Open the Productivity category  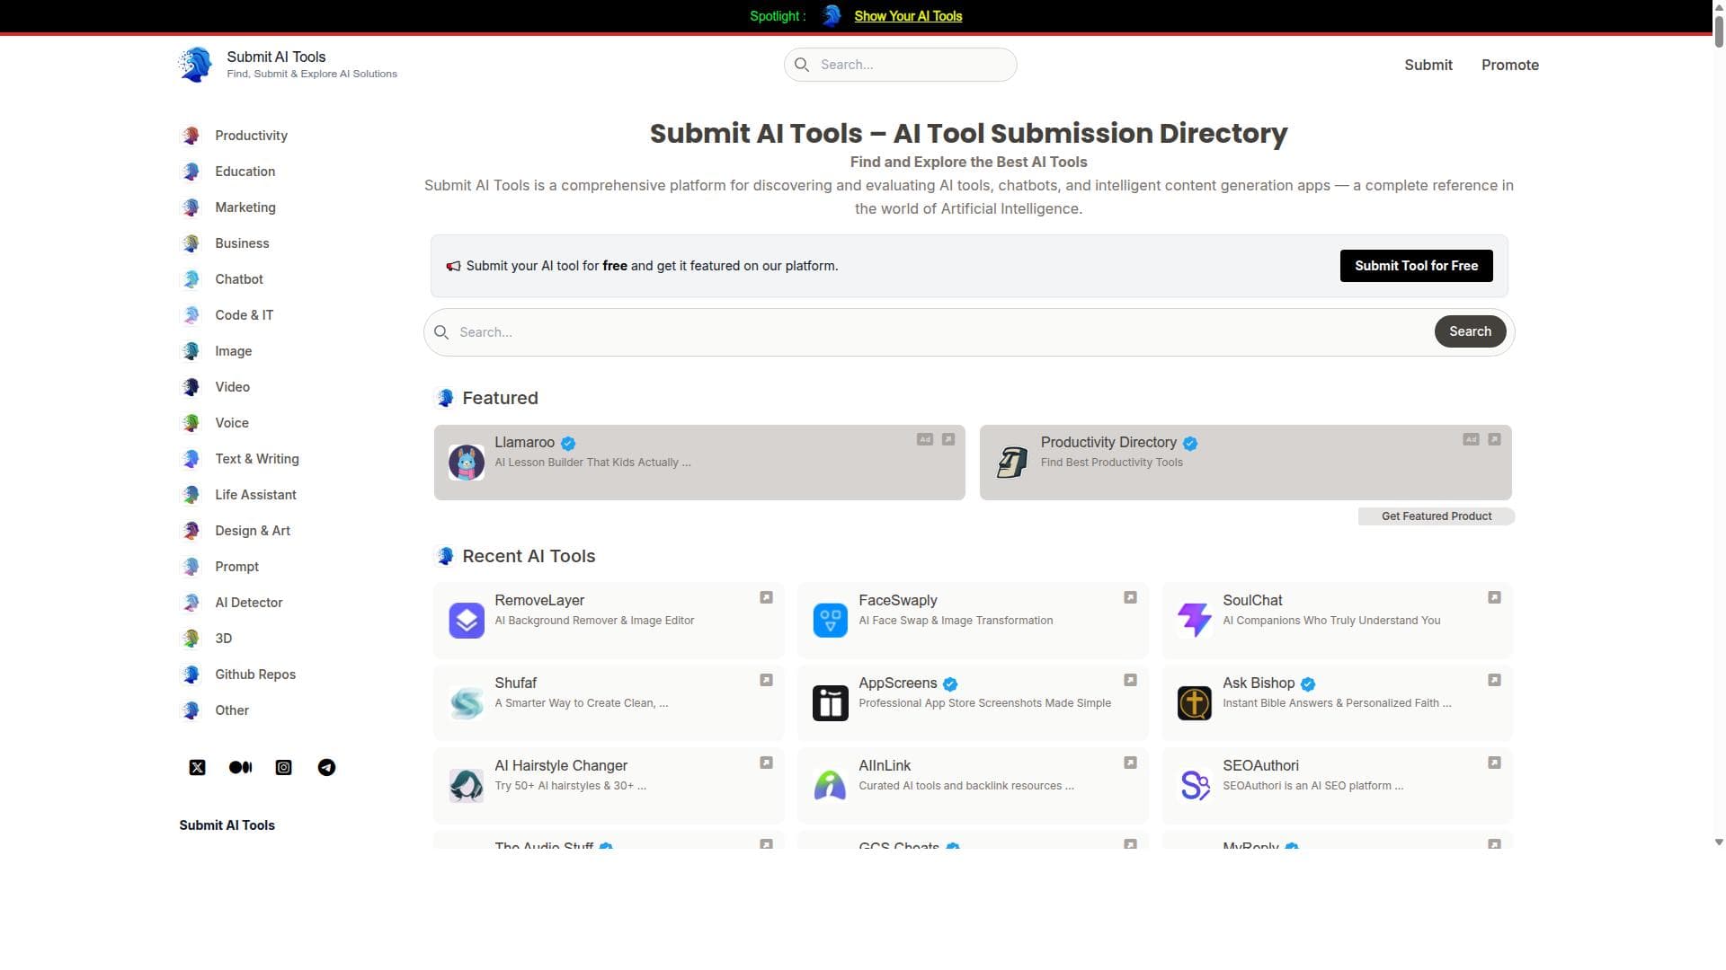pos(251,136)
